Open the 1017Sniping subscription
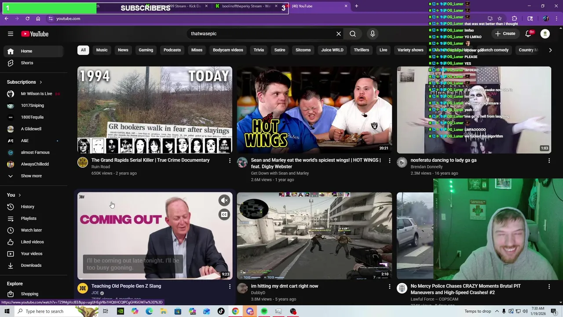The width and height of the screenshot is (563, 317). (33, 106)
